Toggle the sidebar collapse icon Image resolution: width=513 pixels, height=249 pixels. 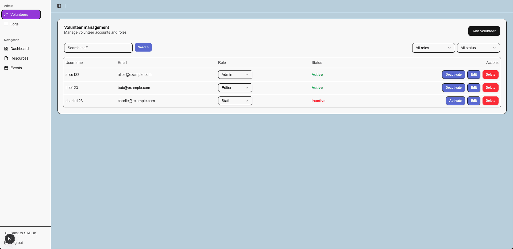pos(59,6)
